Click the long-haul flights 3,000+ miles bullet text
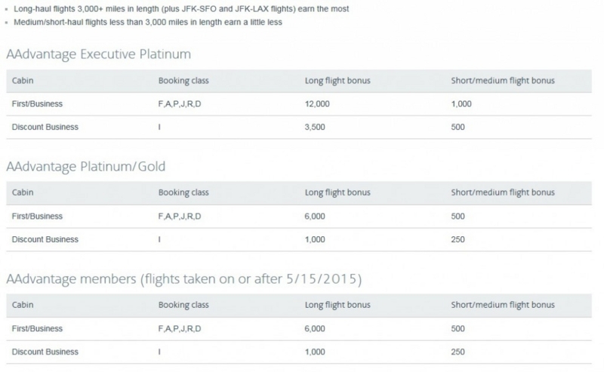The height and width of the screenshot is (372, 604). (181, 9)
